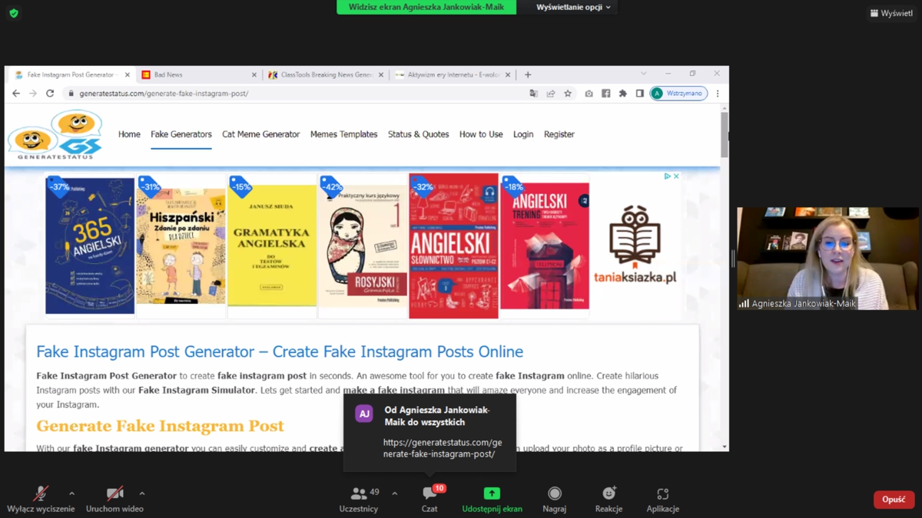Screen dimensions: 922x518
Task: Open the Translate page icon
Action: click(x=534, y=94)
